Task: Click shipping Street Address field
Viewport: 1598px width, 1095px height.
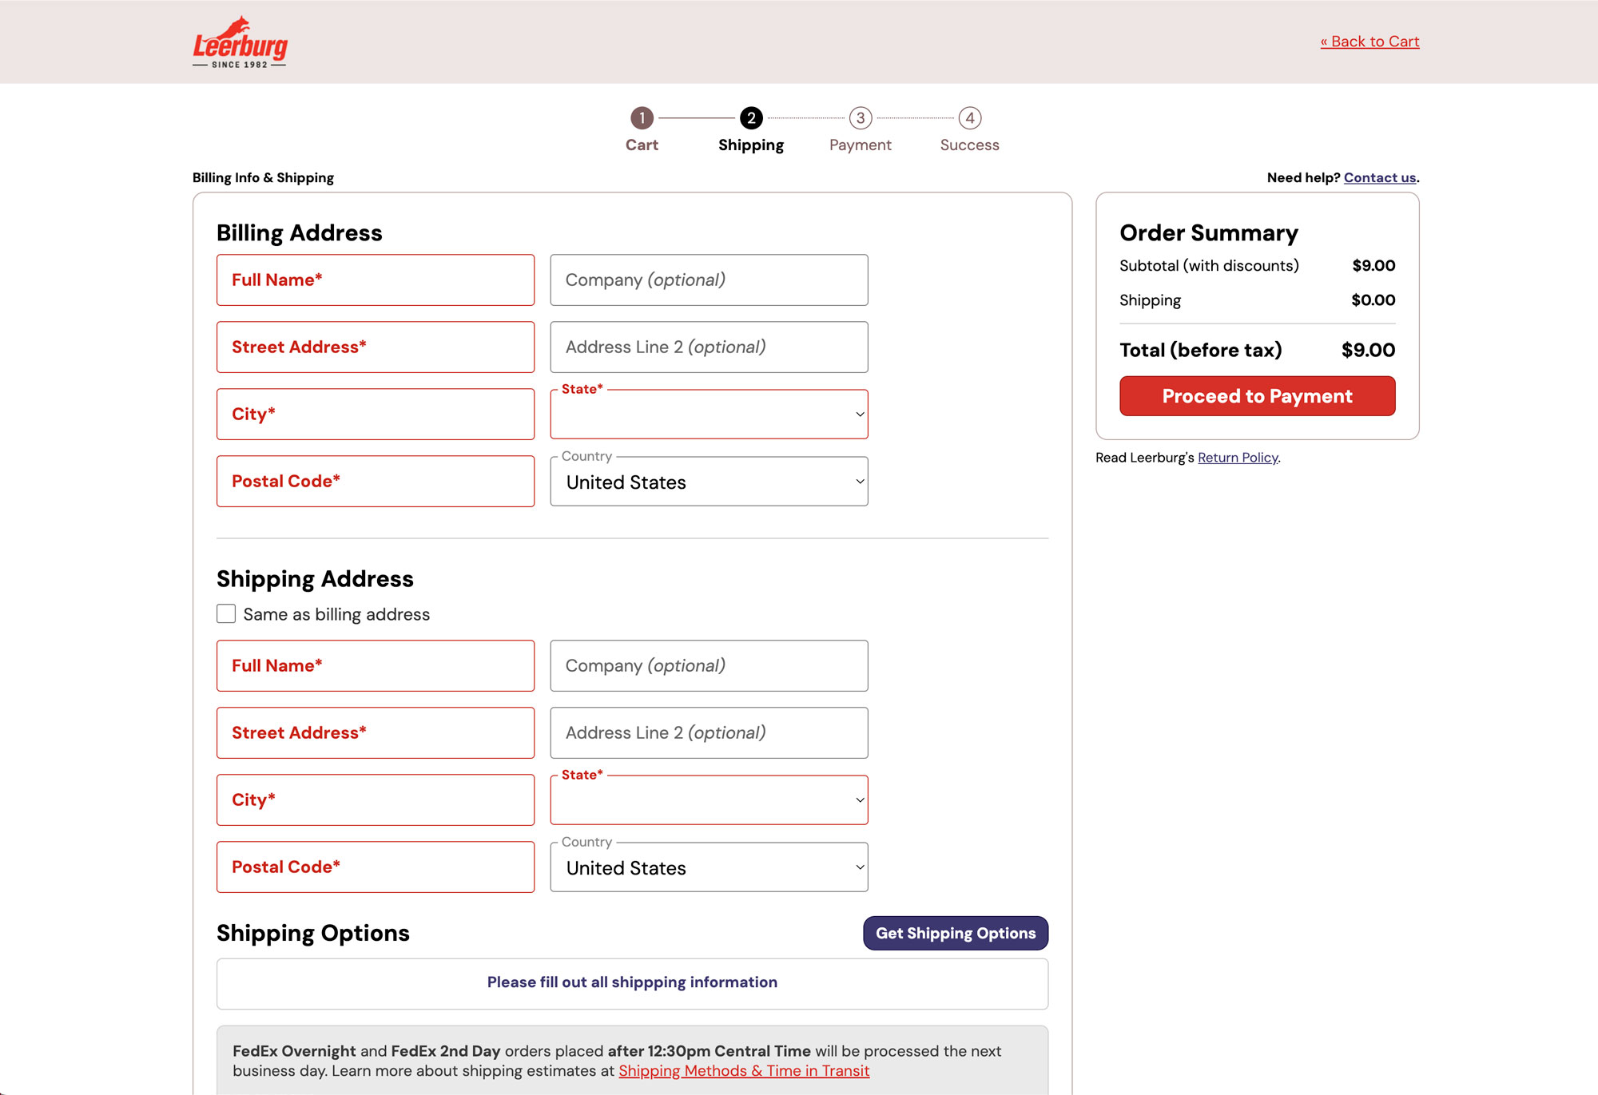Action: [376, 732]
